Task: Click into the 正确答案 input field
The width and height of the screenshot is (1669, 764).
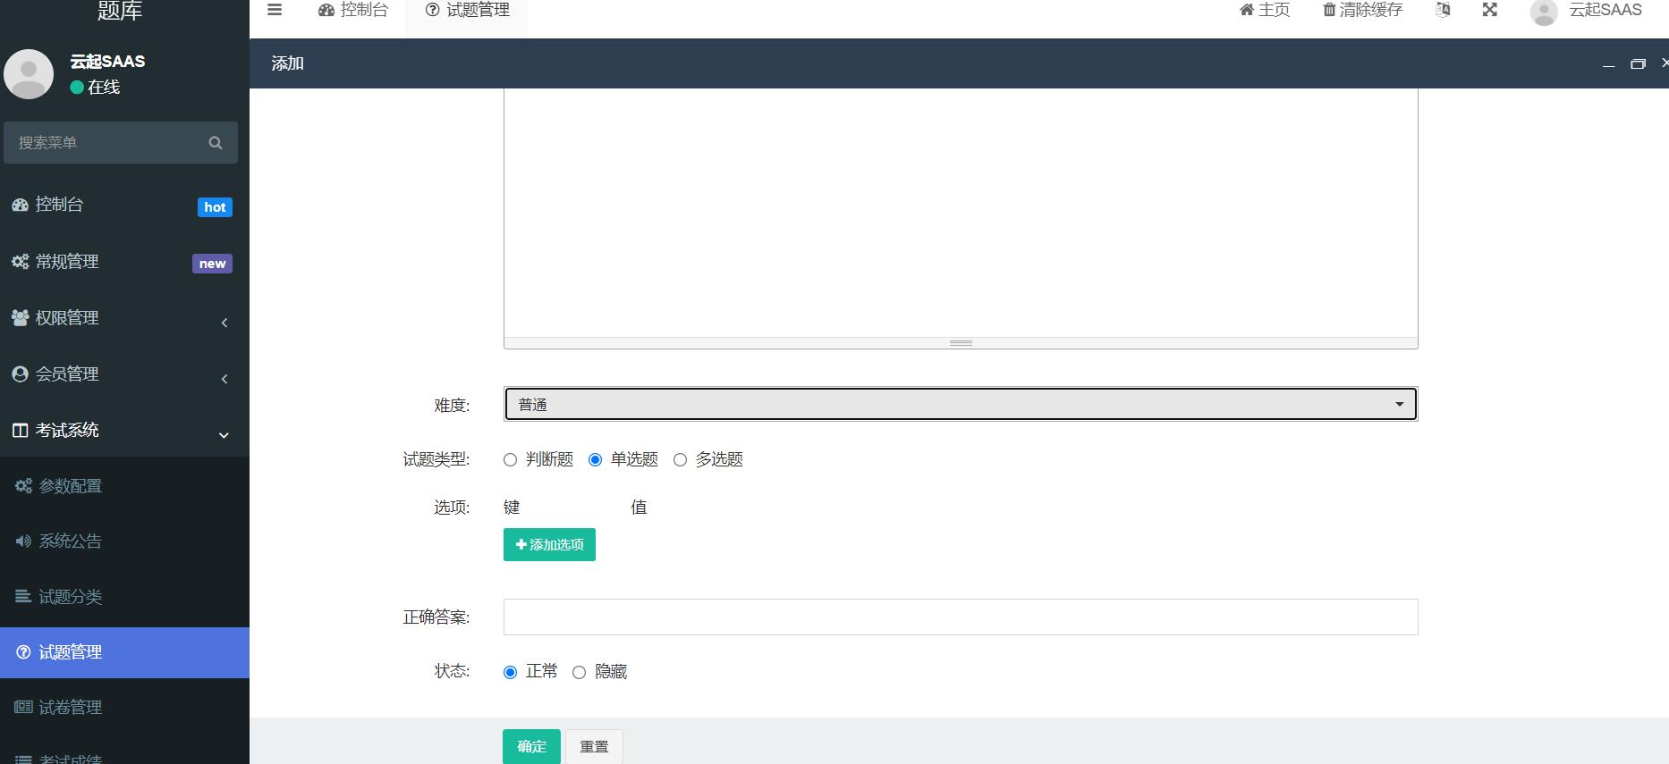Action: click(961, 617)
